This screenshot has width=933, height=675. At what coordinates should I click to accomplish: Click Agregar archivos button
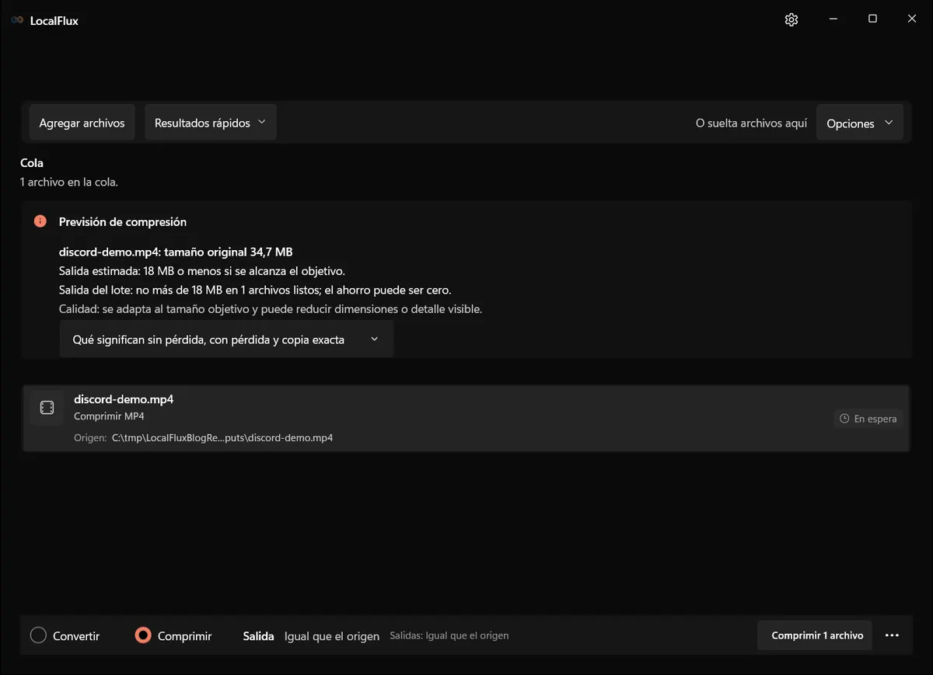point(82,123)
